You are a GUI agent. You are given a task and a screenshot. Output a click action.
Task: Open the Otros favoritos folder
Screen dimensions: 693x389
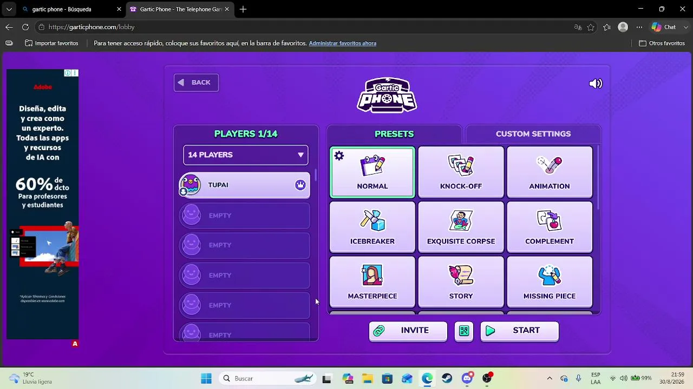pyautogui.click(x=662, y=43)
